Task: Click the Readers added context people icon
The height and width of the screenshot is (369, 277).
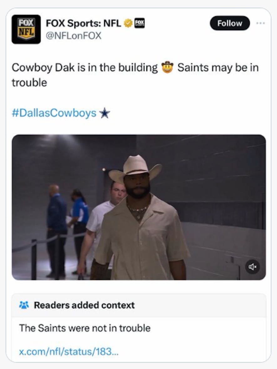Action: tap(24, 305)
